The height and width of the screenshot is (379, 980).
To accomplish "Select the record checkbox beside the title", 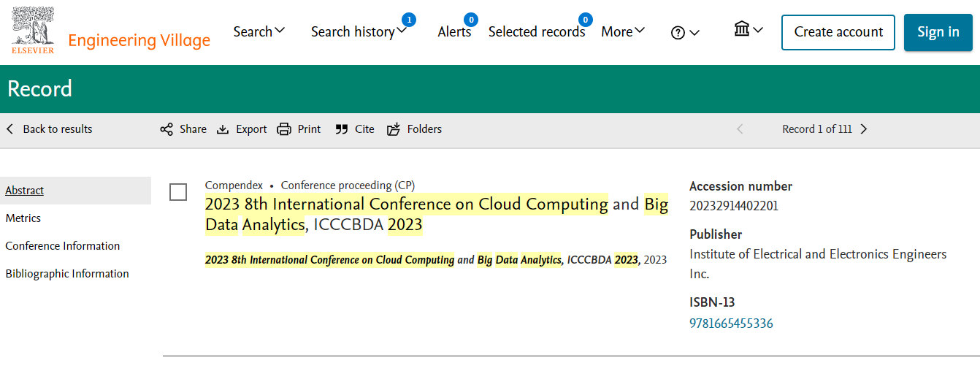I will tap(178, 192).
